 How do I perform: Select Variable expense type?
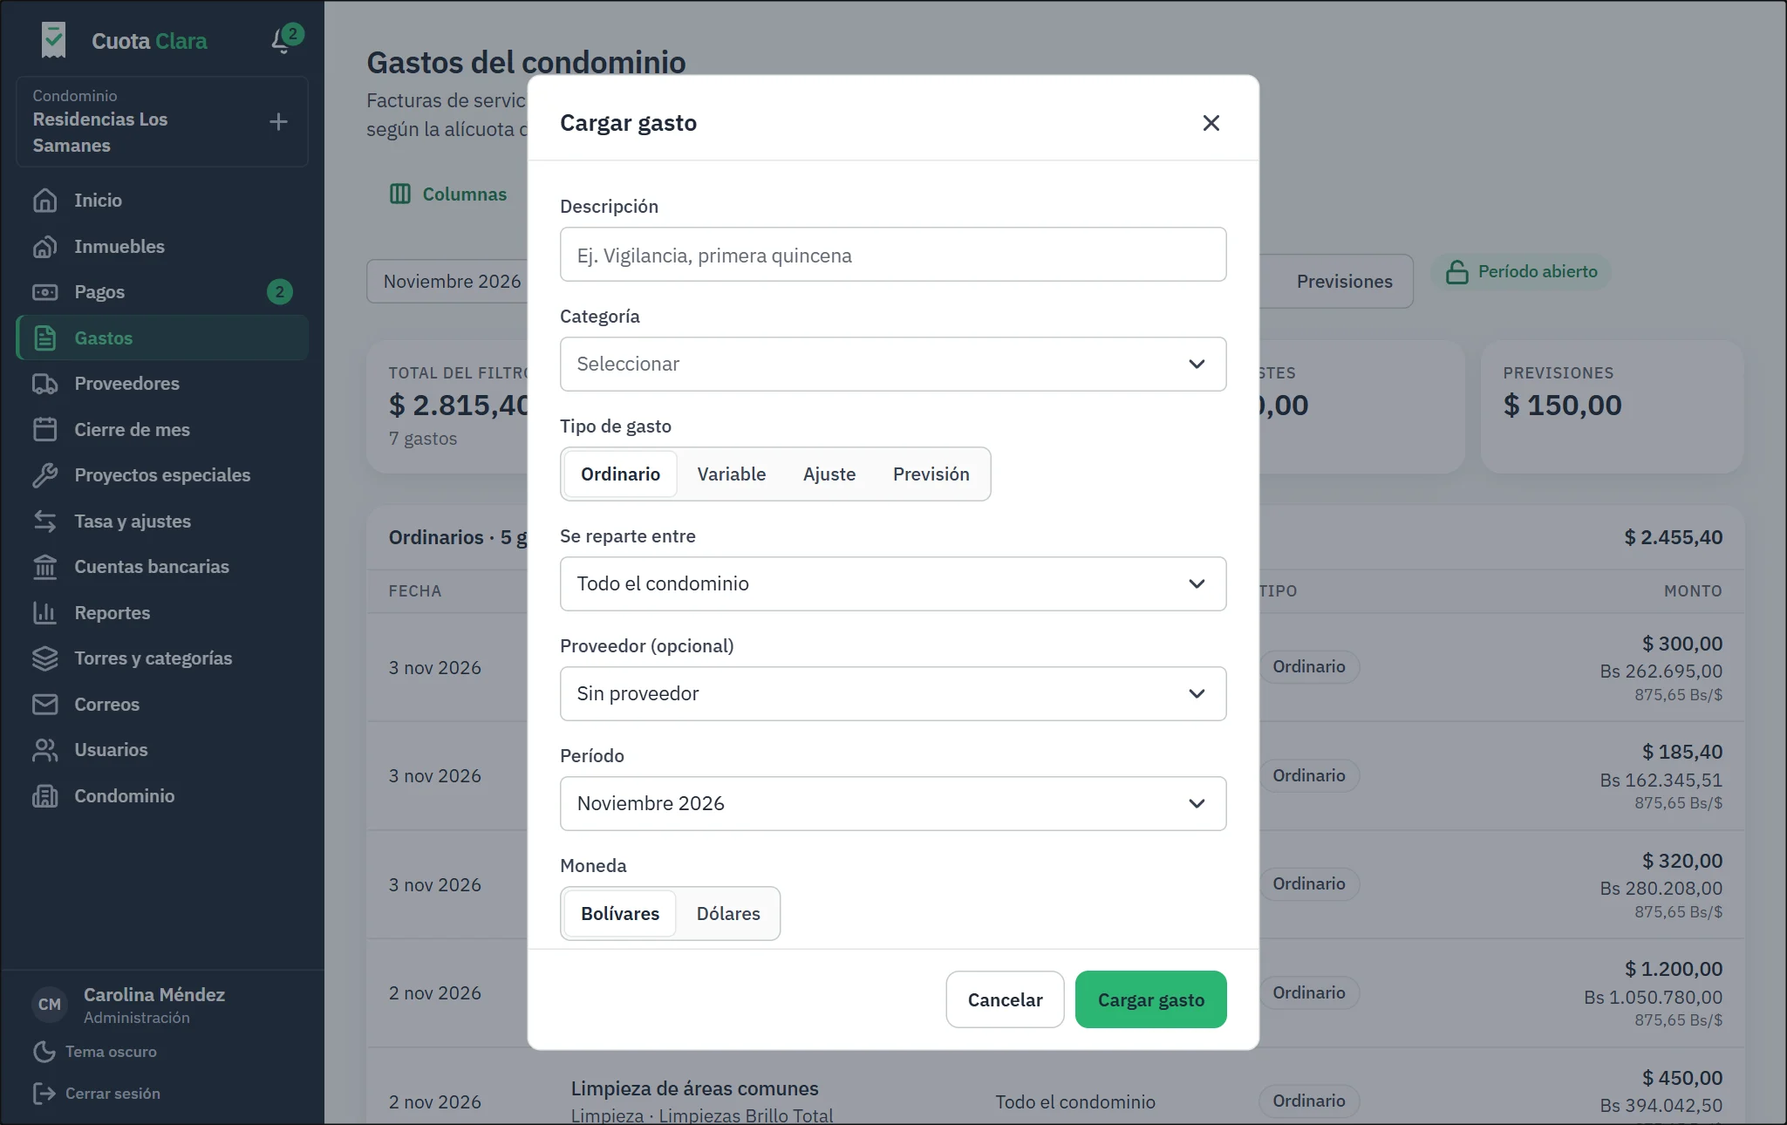[731, 474]
